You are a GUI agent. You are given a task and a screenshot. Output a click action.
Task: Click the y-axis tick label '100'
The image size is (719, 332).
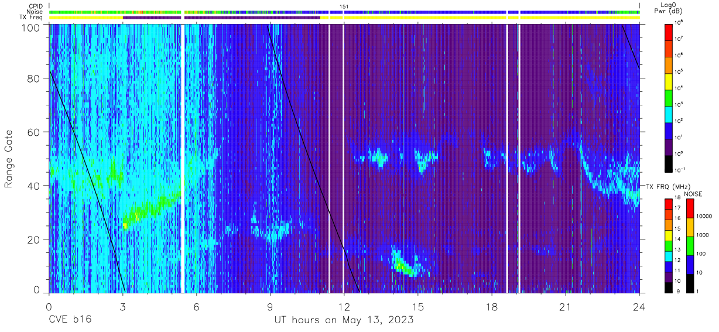(x=32, y=28)
